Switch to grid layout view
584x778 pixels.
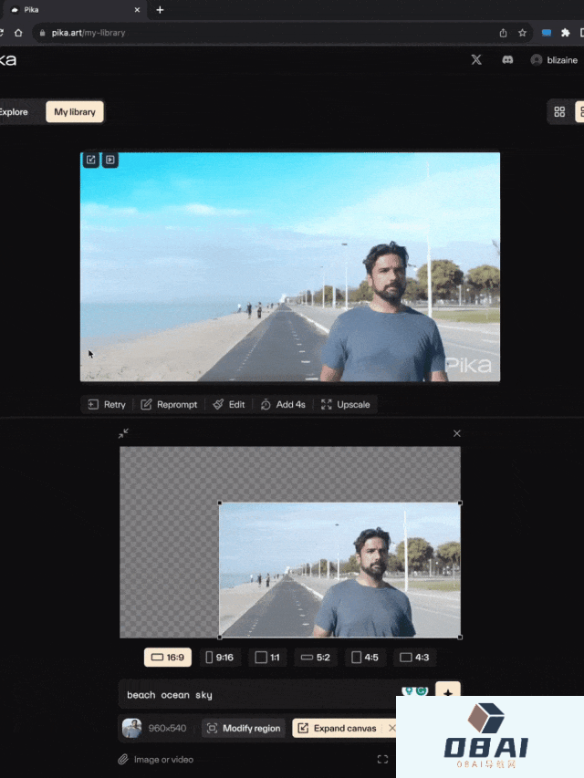(559, 112)
